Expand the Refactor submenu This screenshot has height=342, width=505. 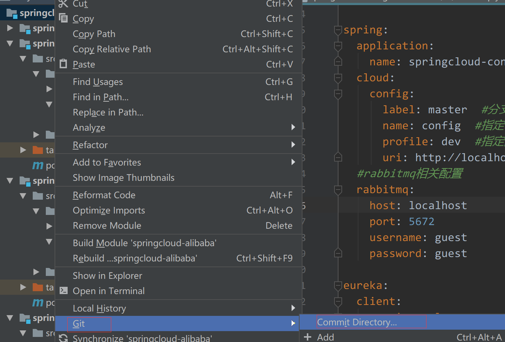click(178, 145)
